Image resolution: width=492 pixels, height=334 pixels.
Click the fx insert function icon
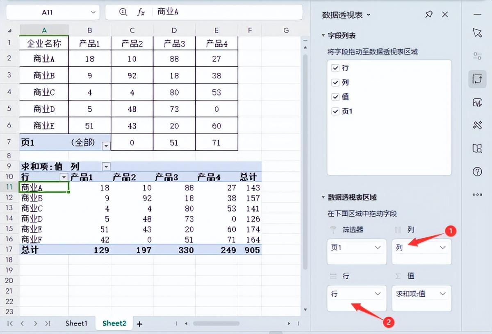click(x=141, y=12)
